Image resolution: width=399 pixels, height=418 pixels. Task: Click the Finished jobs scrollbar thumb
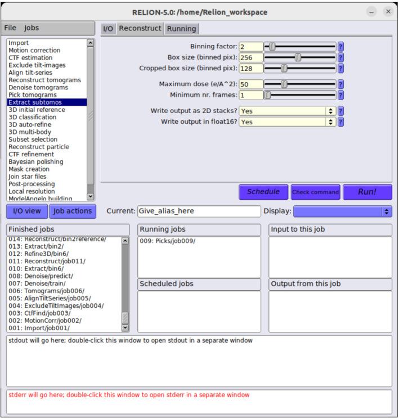[125, 318]
